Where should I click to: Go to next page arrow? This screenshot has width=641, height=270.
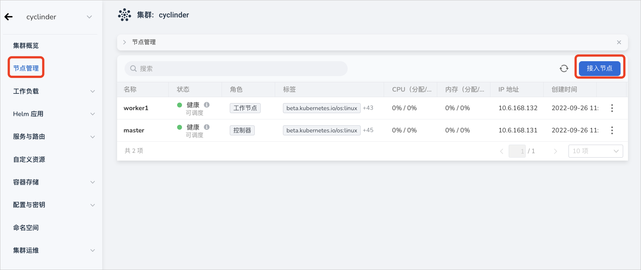click(555, 151)
